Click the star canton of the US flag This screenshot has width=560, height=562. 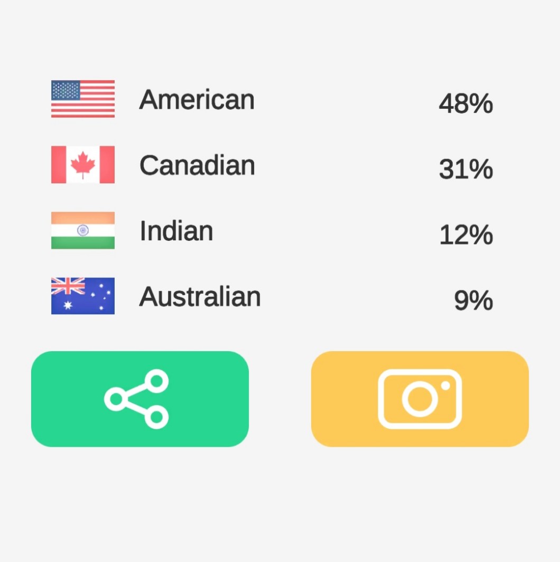66,90
